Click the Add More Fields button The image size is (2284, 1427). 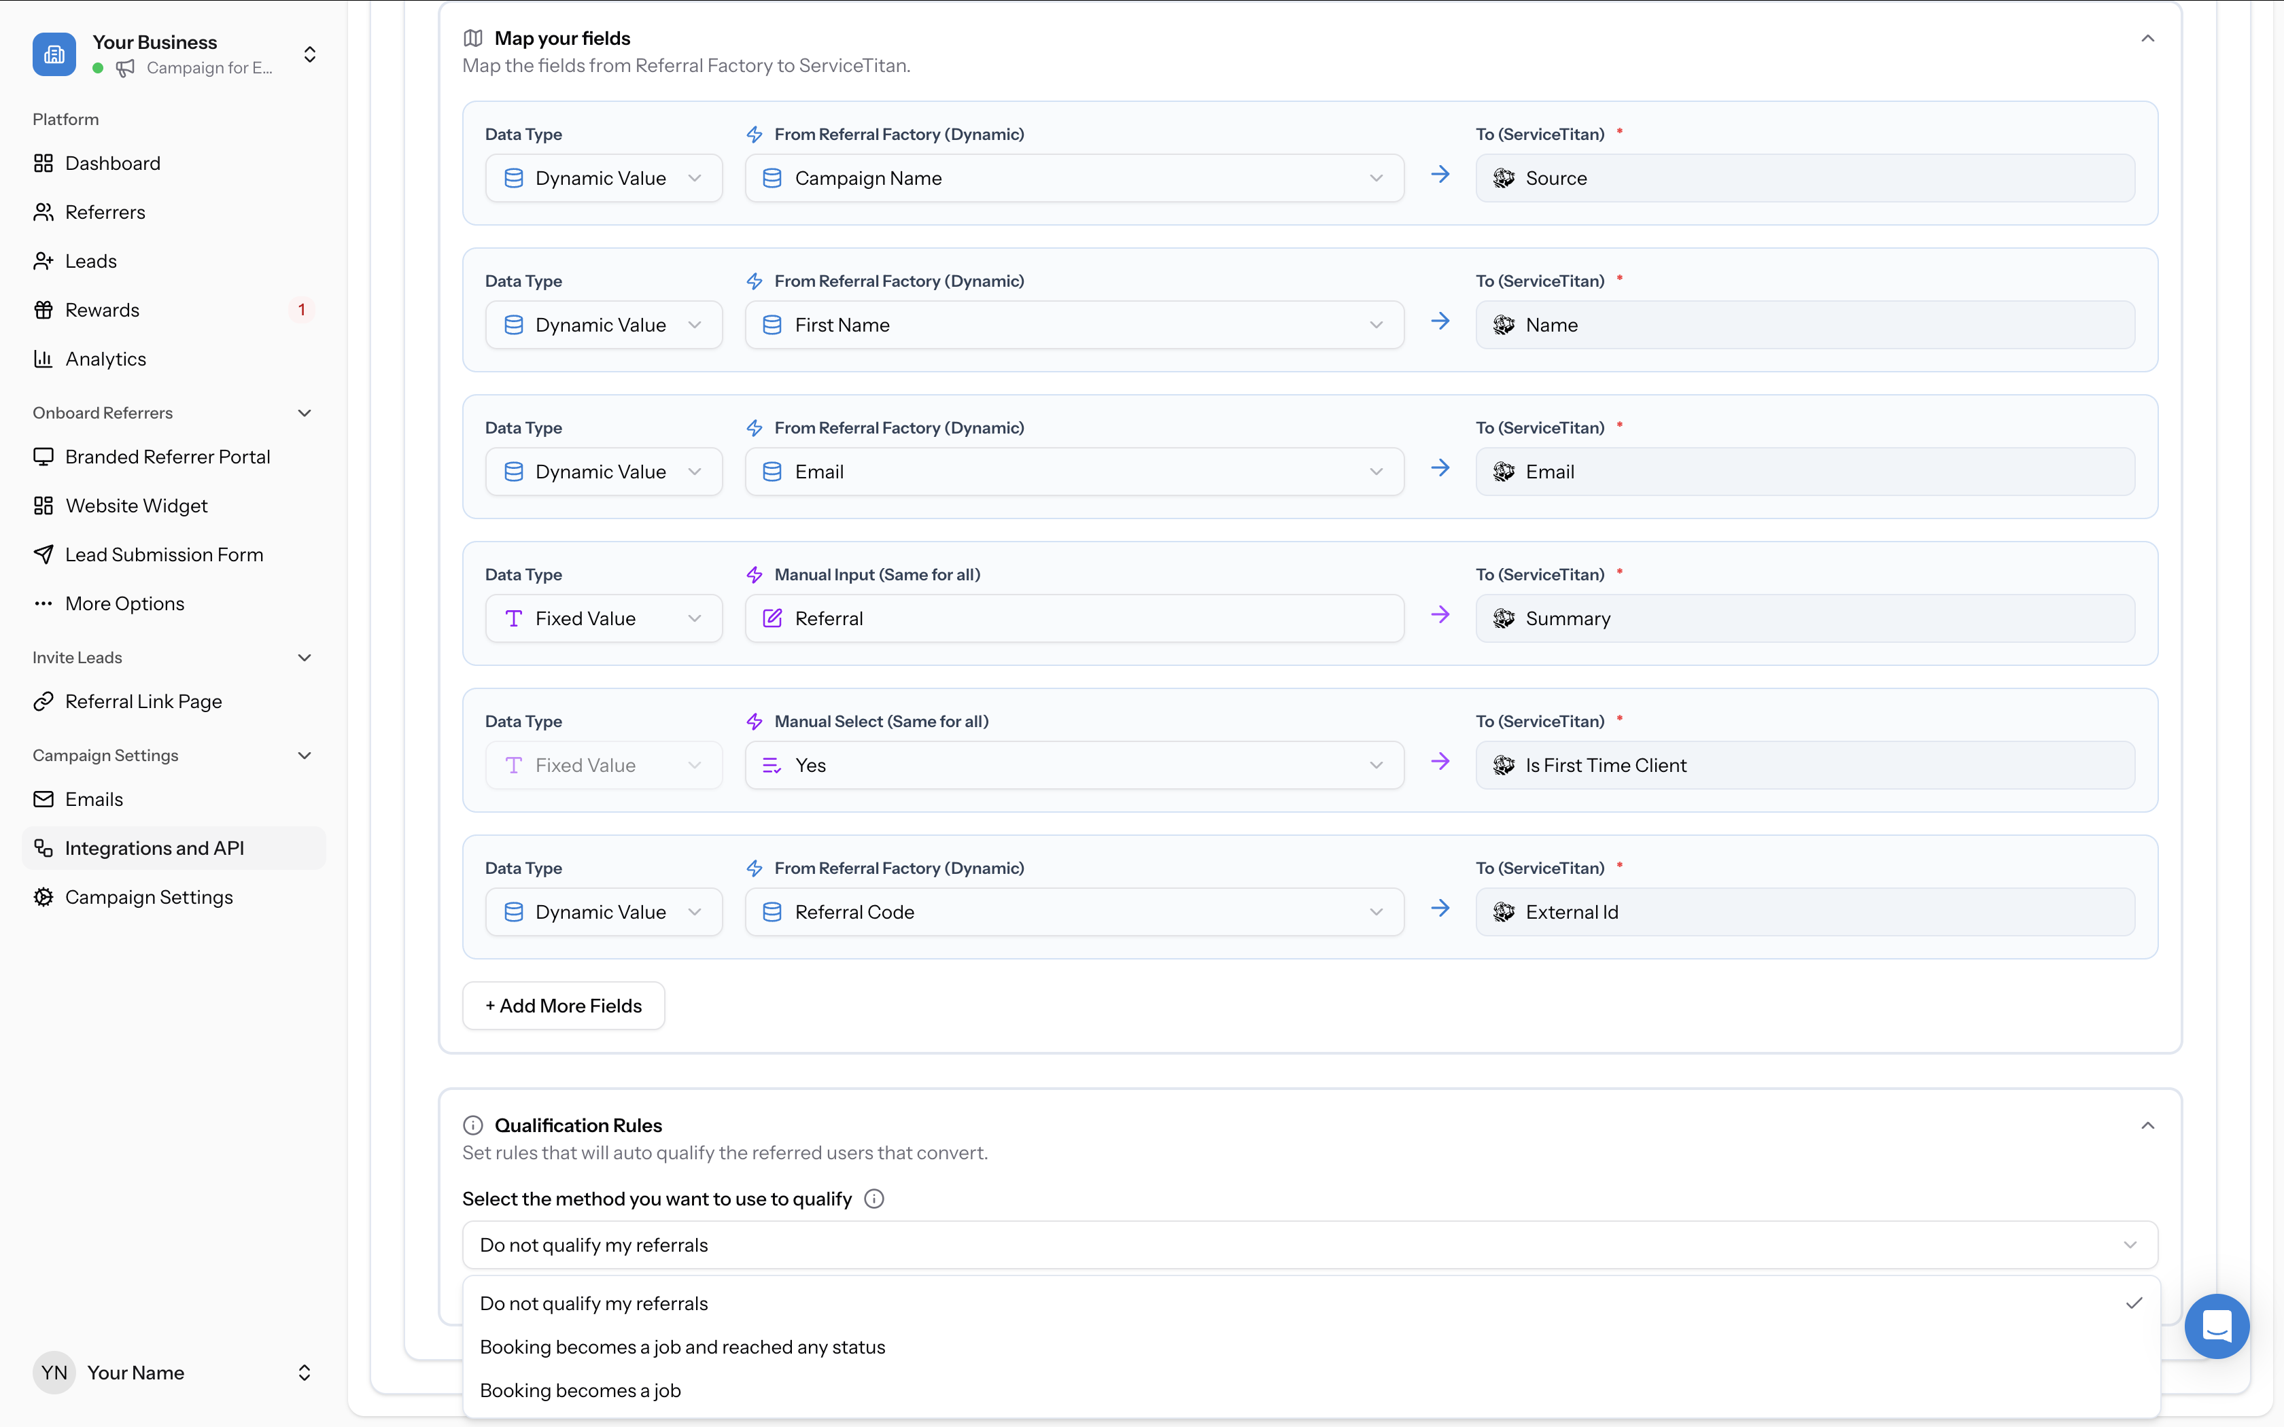(x=563, y=1005)
